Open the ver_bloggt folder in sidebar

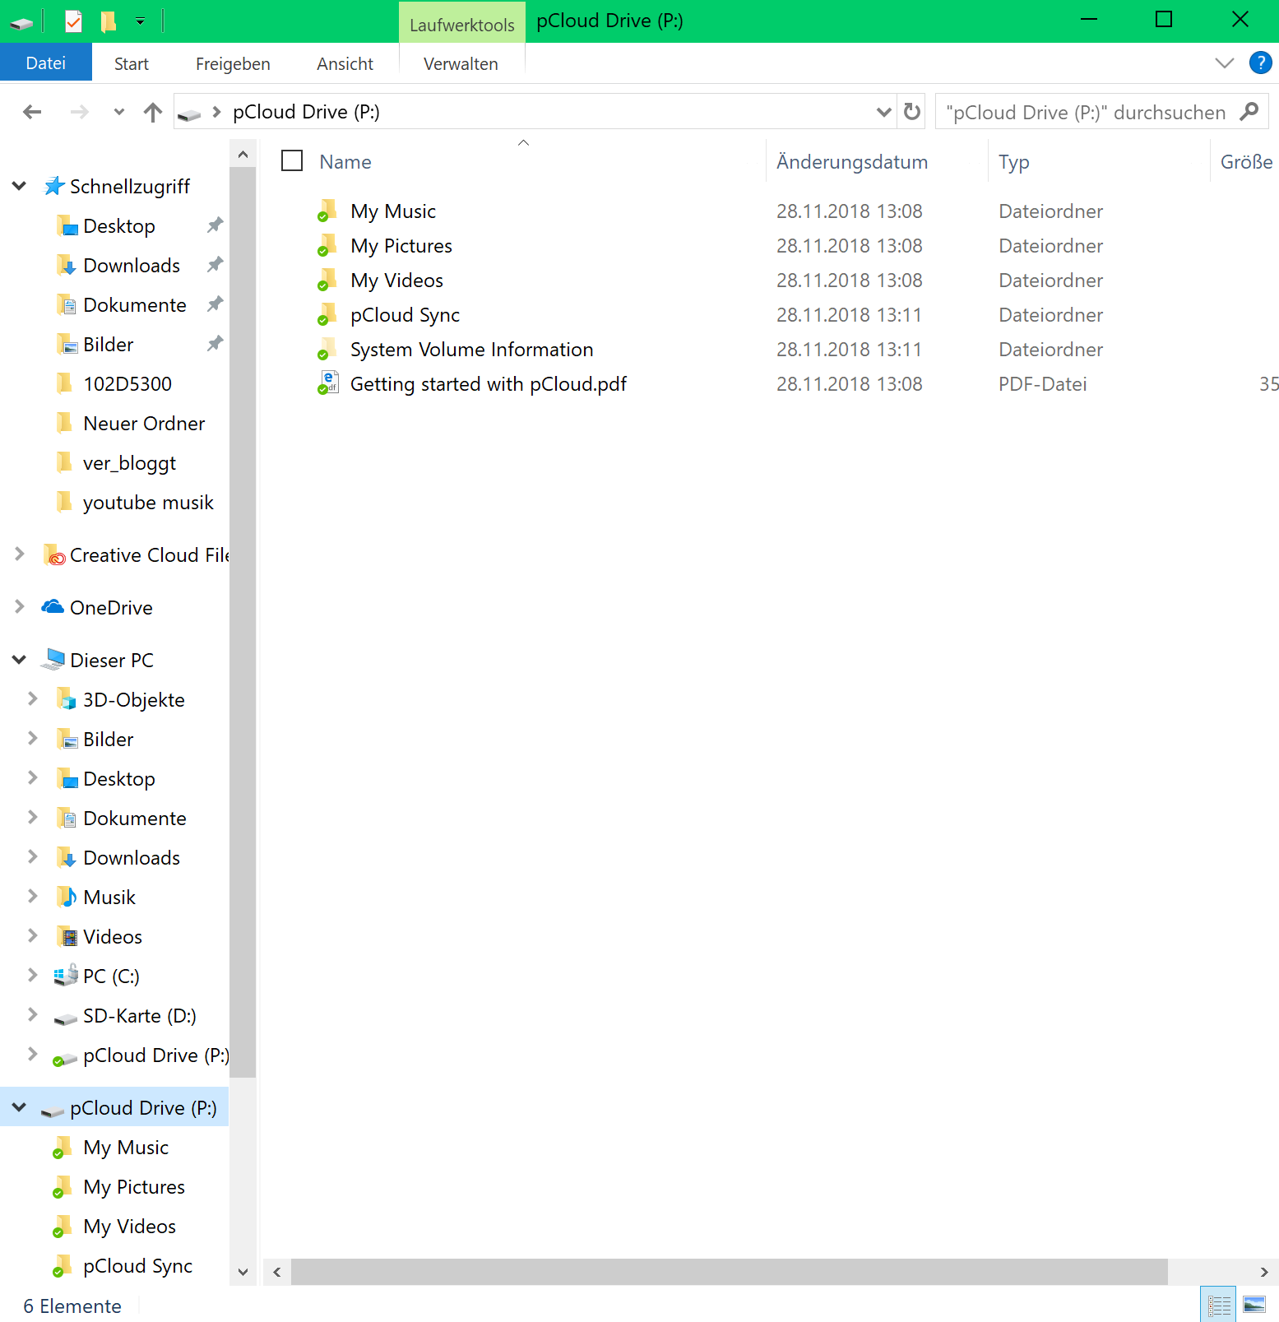[x=130, y=463]
